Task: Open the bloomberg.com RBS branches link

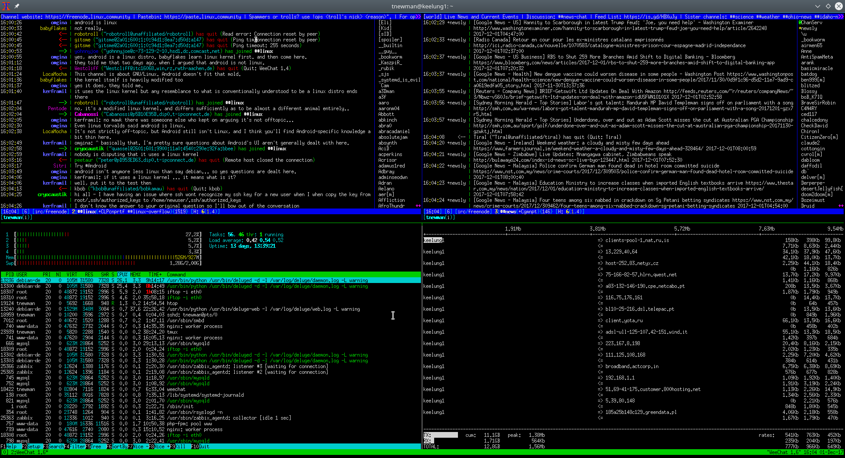Action: tap(624, 63)
